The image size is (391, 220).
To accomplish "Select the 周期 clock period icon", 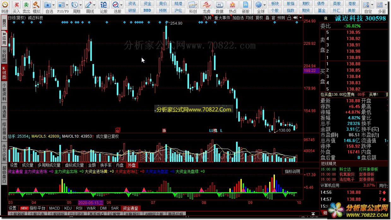I will (75, 5).
